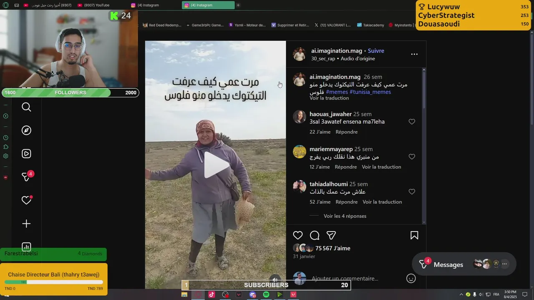
Task: Open notifications heart in Instagram sidebar
Action: (x=26, y=200)
